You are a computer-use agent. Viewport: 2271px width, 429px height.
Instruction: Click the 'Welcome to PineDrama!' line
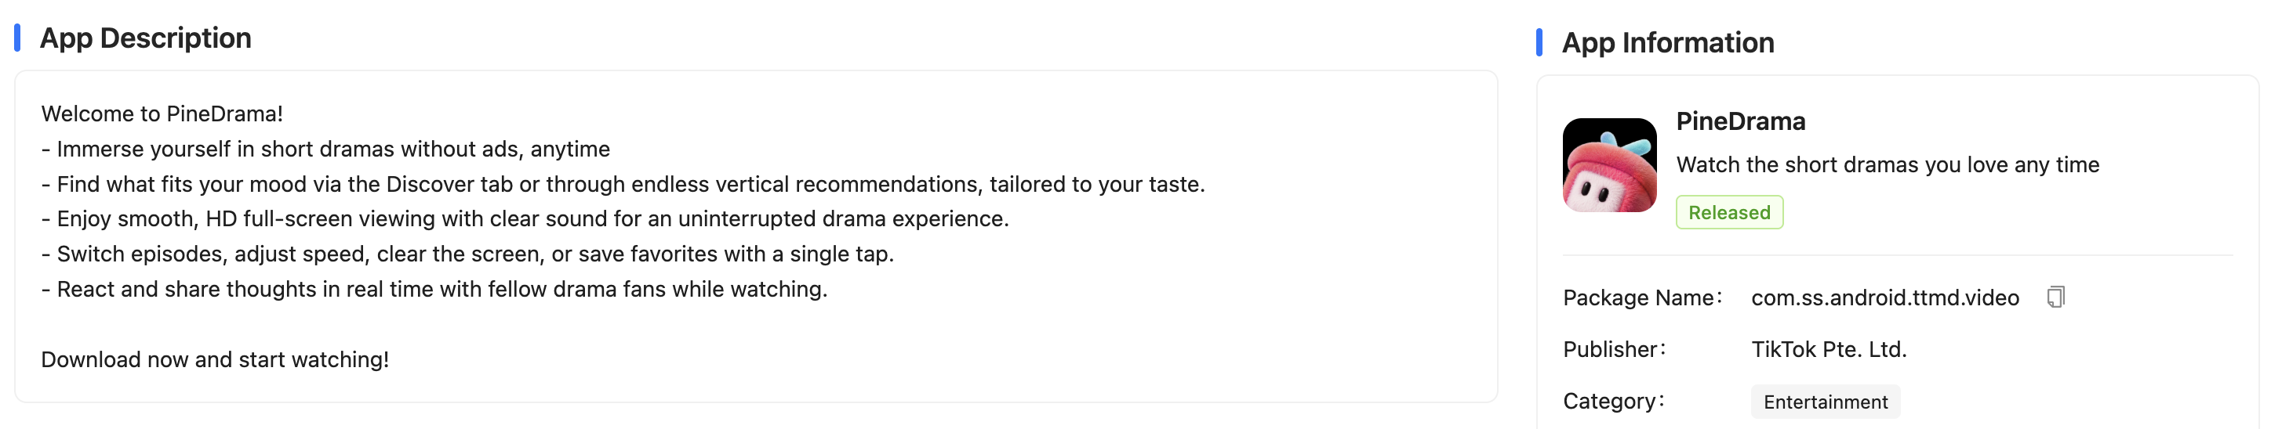pos(162,114)
